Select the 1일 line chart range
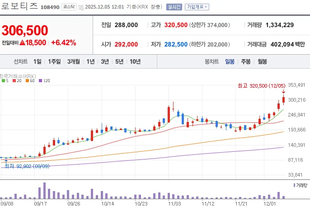This screenshot has height=215, width=310. click(x=38, y=61)
